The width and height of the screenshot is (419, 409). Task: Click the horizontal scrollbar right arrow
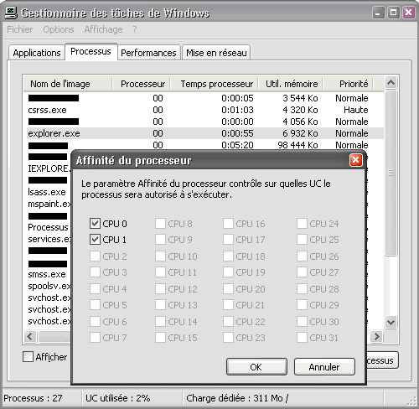click(x=376, y=337)
